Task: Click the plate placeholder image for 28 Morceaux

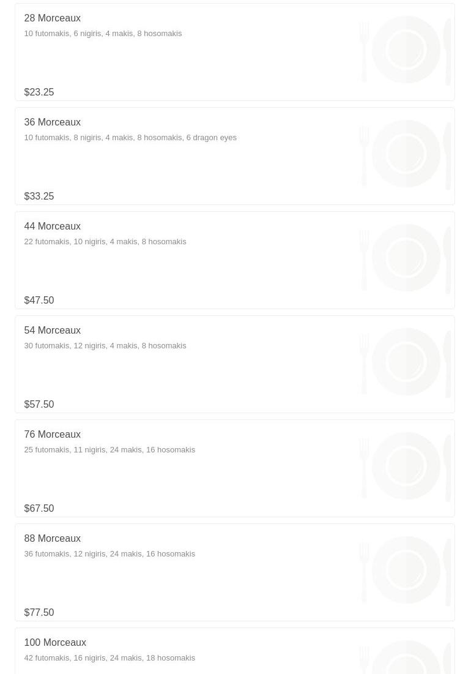Action: point(406,50)
